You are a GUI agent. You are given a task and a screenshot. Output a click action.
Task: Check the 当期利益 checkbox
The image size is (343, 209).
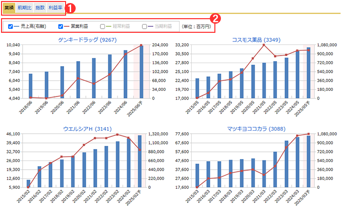coord(144,26)
